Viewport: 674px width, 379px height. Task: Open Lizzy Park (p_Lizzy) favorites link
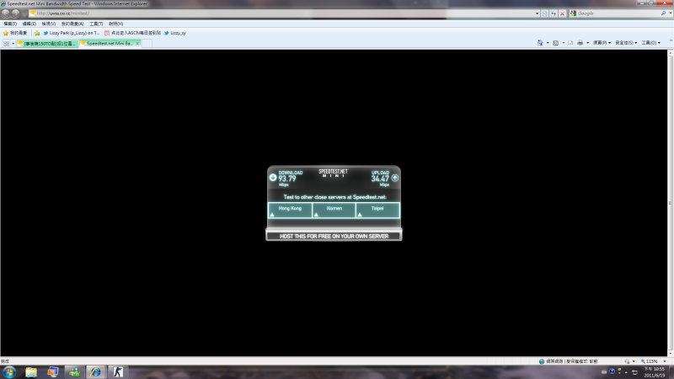(71, 33)
